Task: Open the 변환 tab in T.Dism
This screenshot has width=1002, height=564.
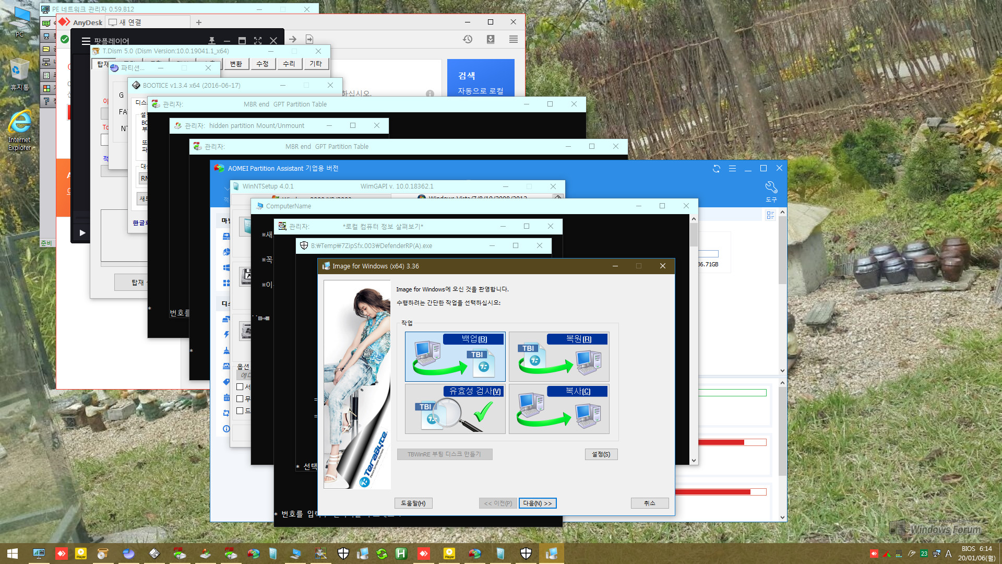Action: tap(236, 64)
